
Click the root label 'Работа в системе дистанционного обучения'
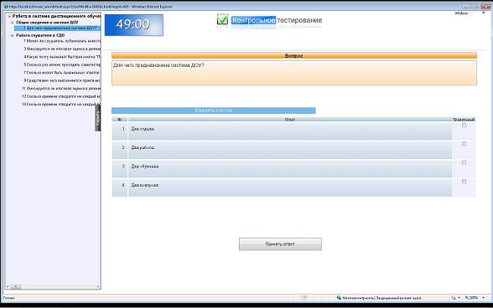[57, 16]
